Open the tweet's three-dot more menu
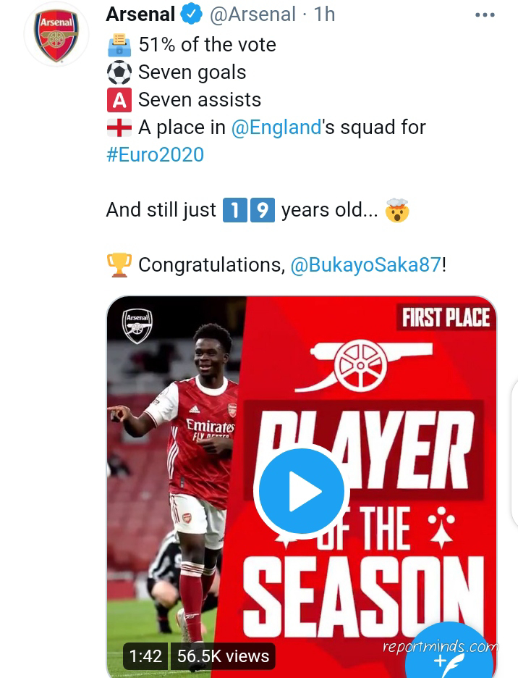The image size is (518, 678). (x=485, y=14)
